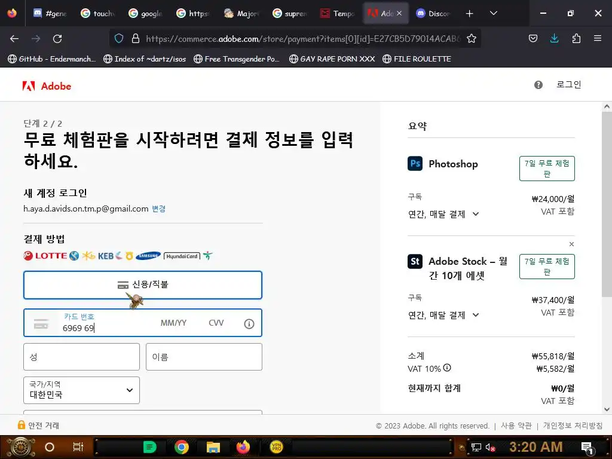Open the network tray icon
This screenshot has width=612, height=459.
click(476, 447)
